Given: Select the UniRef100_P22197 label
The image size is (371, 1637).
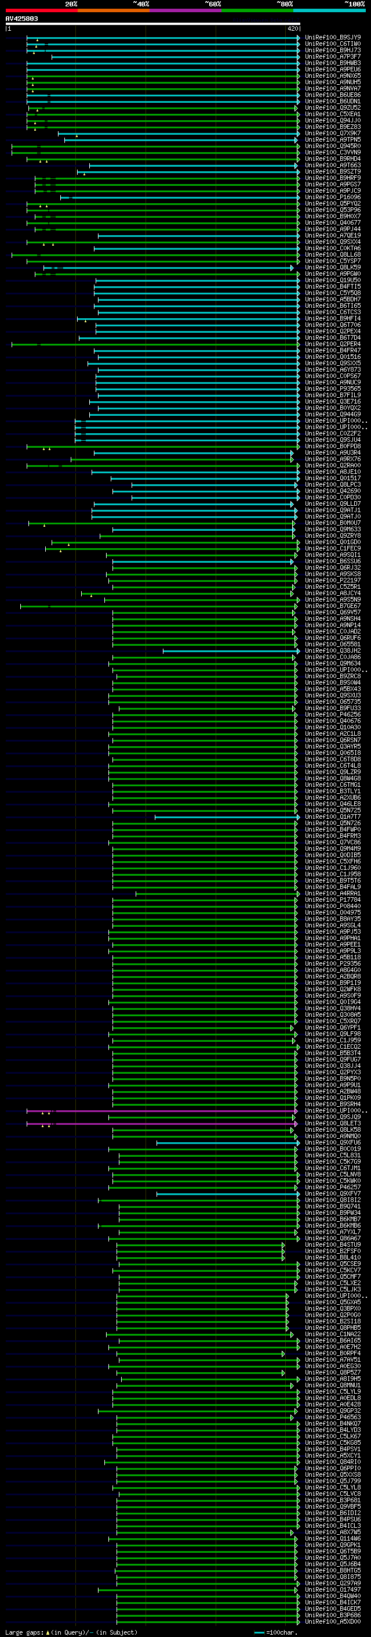Looking at the screenshot, I should click(333, 580).
